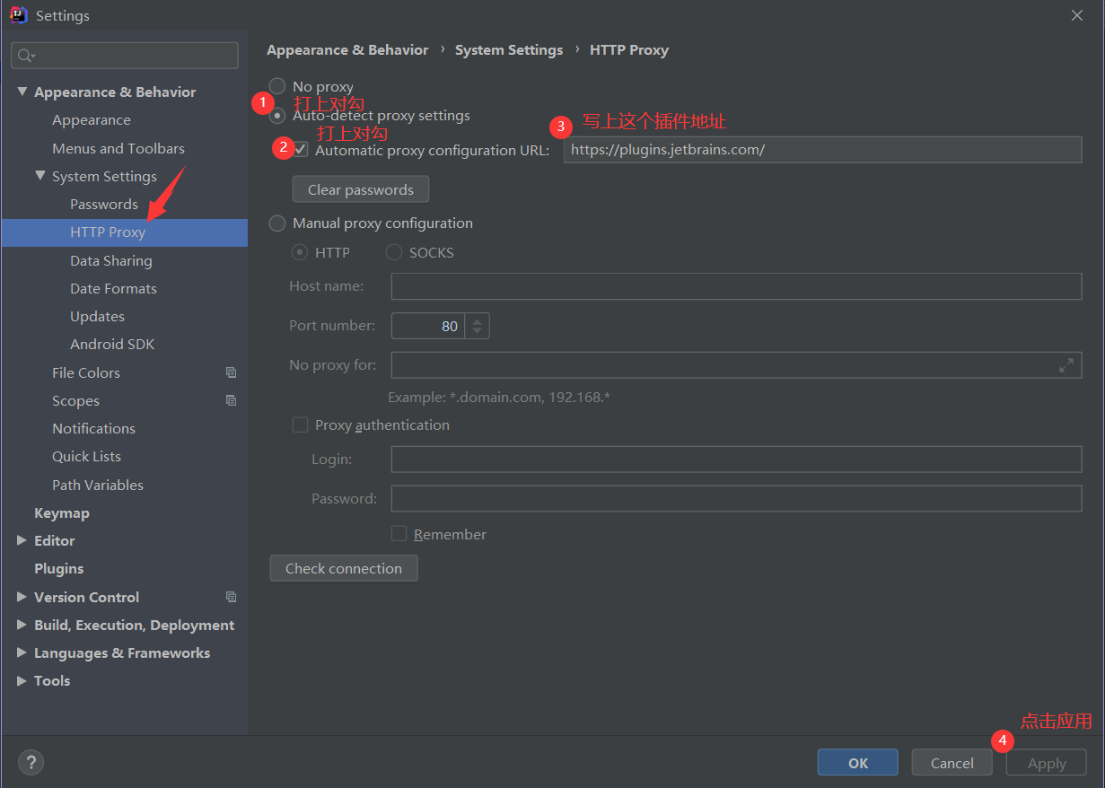Open Appearance settings page

click(91, 120)
